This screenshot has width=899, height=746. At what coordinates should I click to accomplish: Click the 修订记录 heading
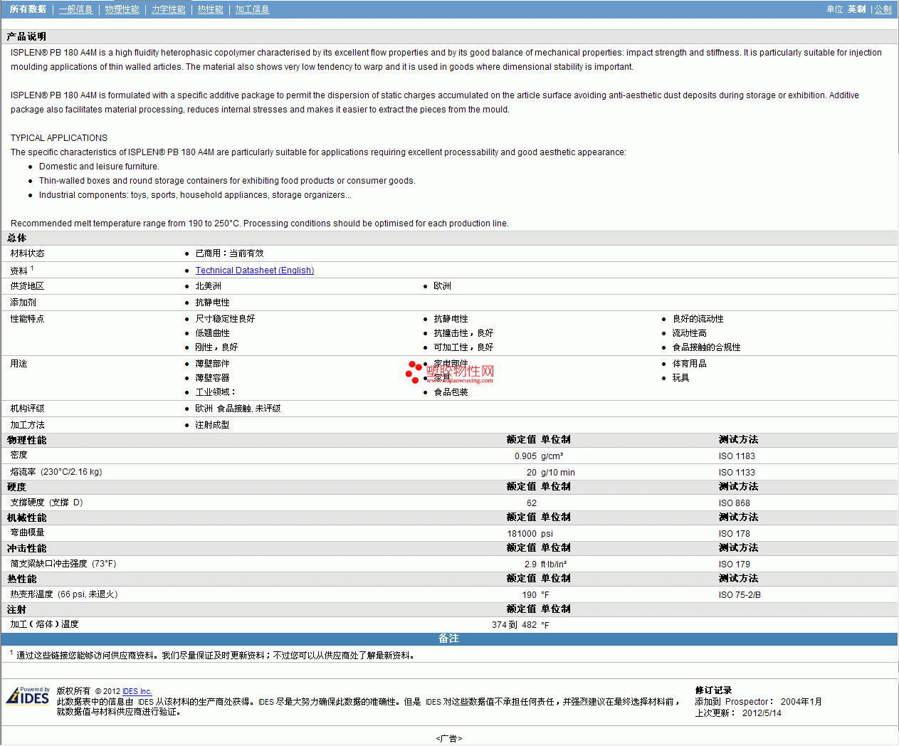[x=713, y=690]
